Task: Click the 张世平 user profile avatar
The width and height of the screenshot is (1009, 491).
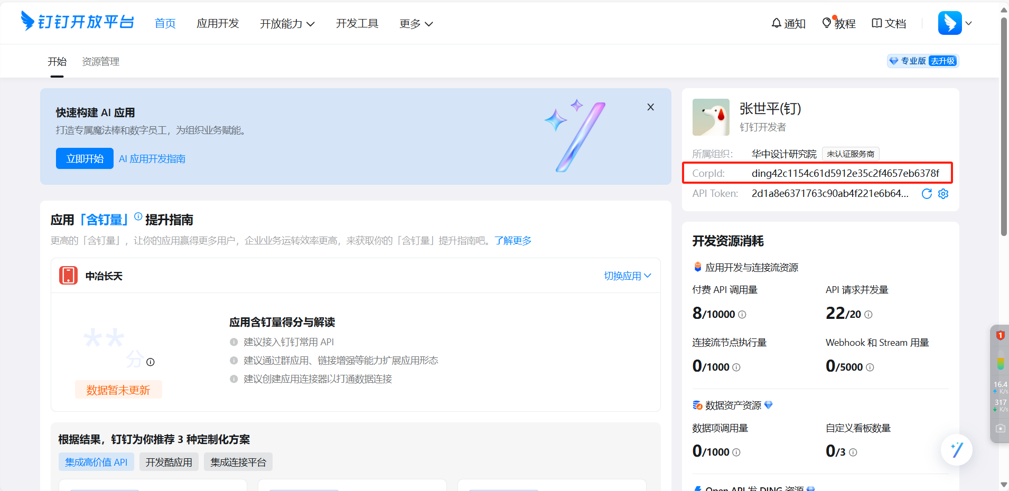Action: pyautogui.click(x=711, y=117)
